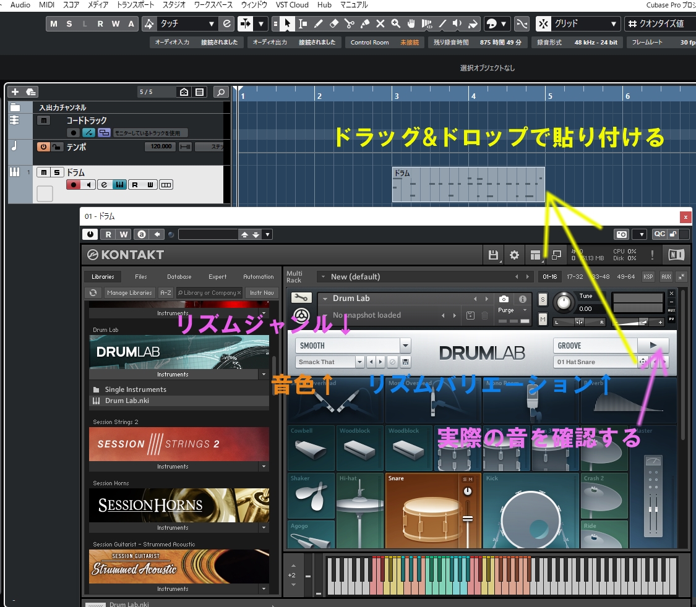This screenshot has height=607, width=696.
Task: Open channel settings with the e icon on ドラム track
Action: [x=104, y=184]
